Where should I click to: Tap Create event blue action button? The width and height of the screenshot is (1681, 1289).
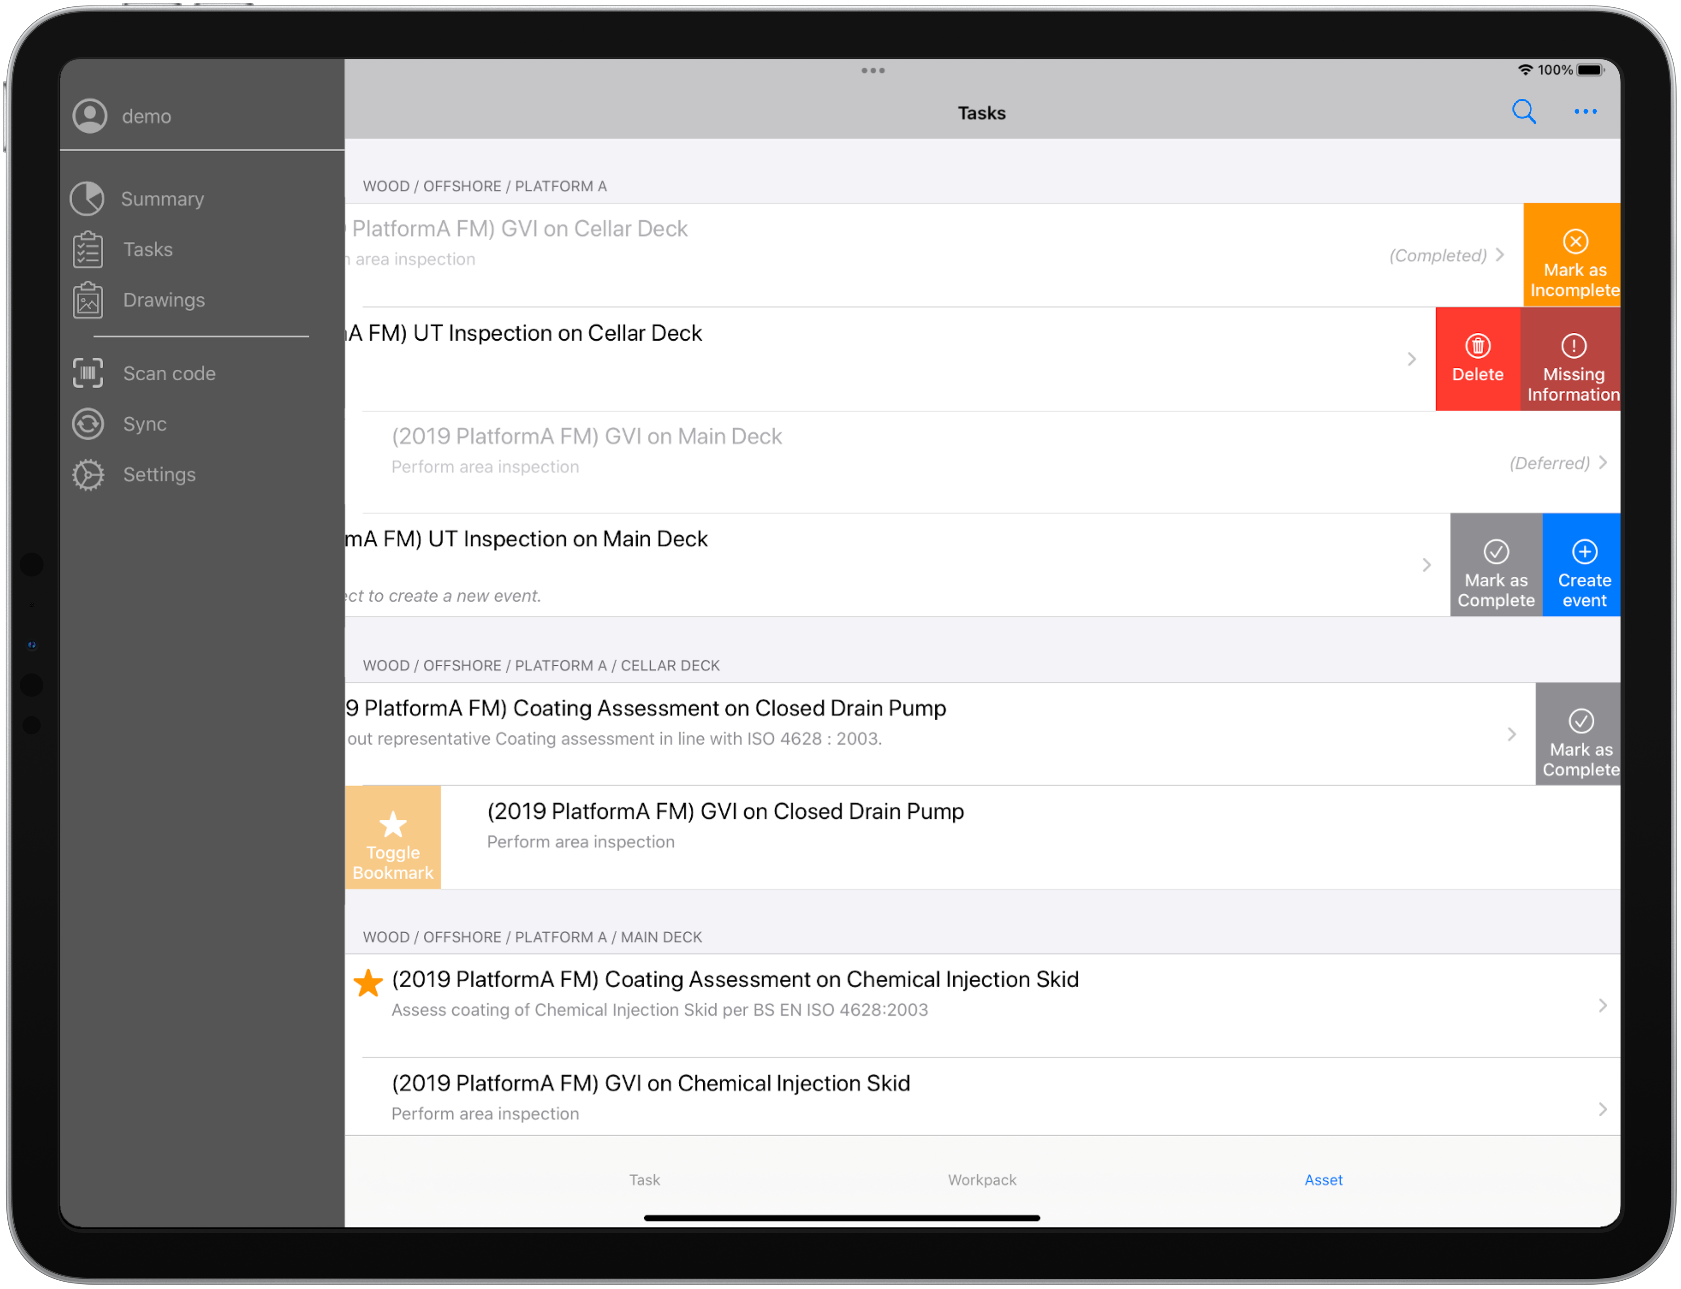[x=1583, y=565]
